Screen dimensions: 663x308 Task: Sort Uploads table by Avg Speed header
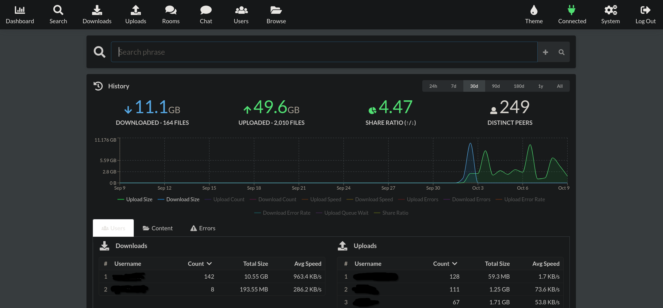pyautogui.click(x=546, y=264)
